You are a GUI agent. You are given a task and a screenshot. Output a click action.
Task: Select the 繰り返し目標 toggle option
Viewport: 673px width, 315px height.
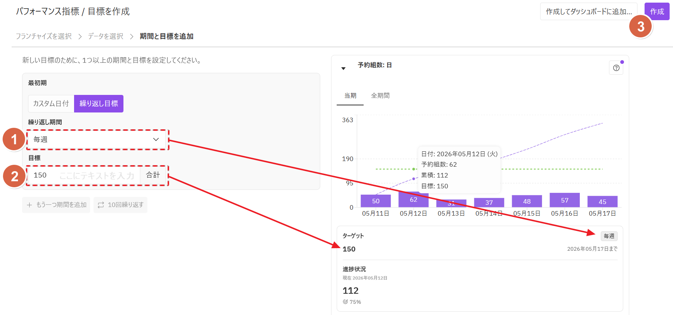coord(99,104)
